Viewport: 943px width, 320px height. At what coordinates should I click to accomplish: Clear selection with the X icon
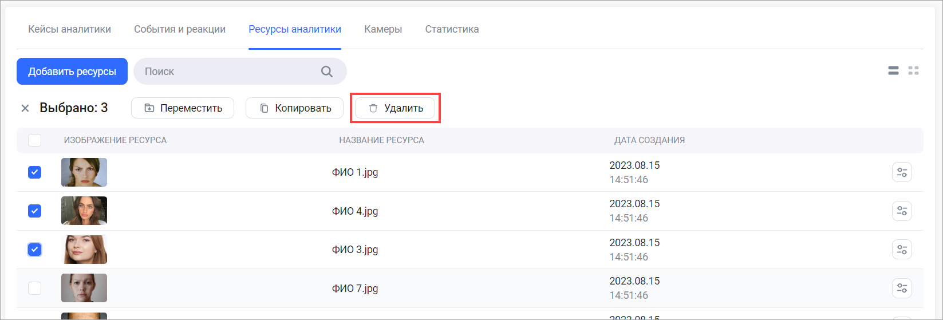(x=25, y=108)
